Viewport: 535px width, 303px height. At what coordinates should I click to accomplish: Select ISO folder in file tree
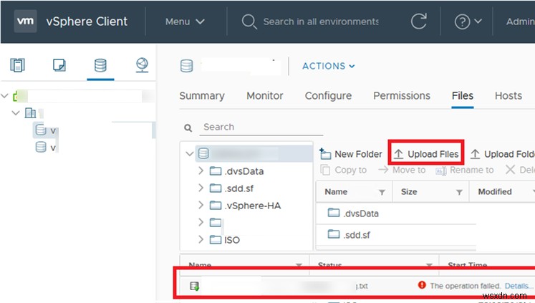click(x=224, y=240)
